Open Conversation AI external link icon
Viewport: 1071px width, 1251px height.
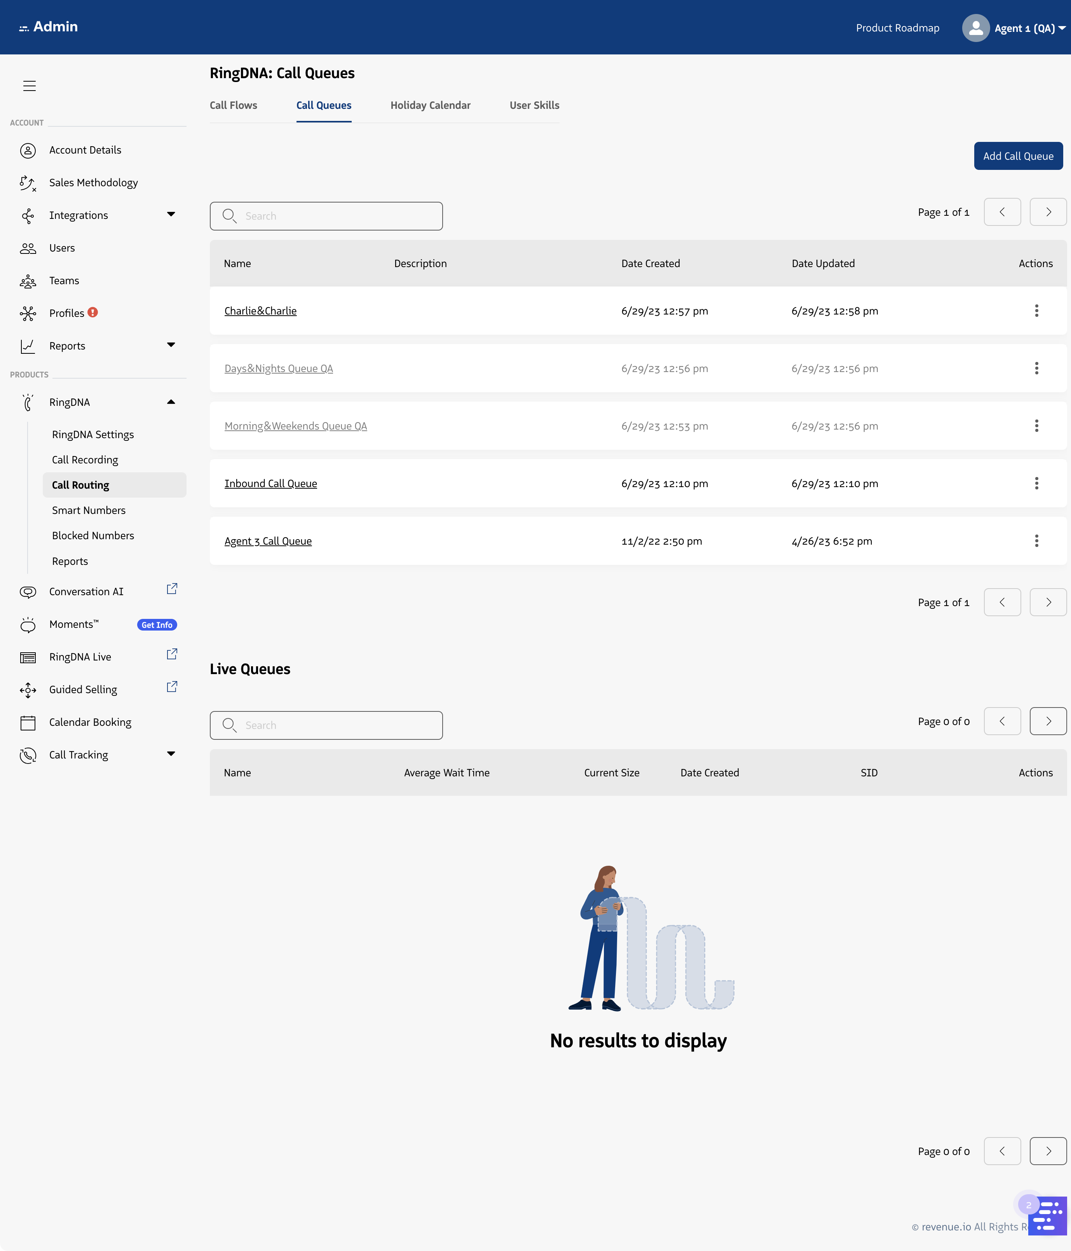172,589
